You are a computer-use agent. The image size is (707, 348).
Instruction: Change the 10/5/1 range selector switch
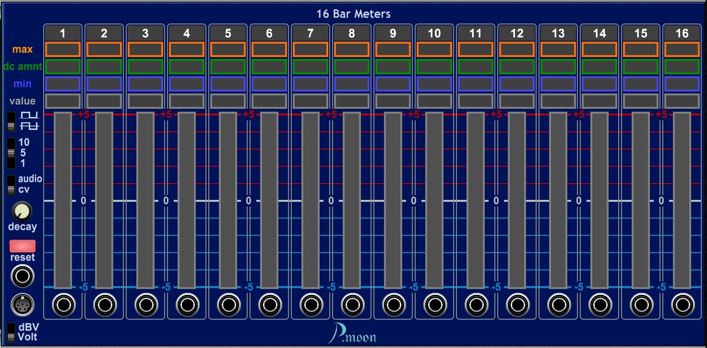(x=11, y=153)
